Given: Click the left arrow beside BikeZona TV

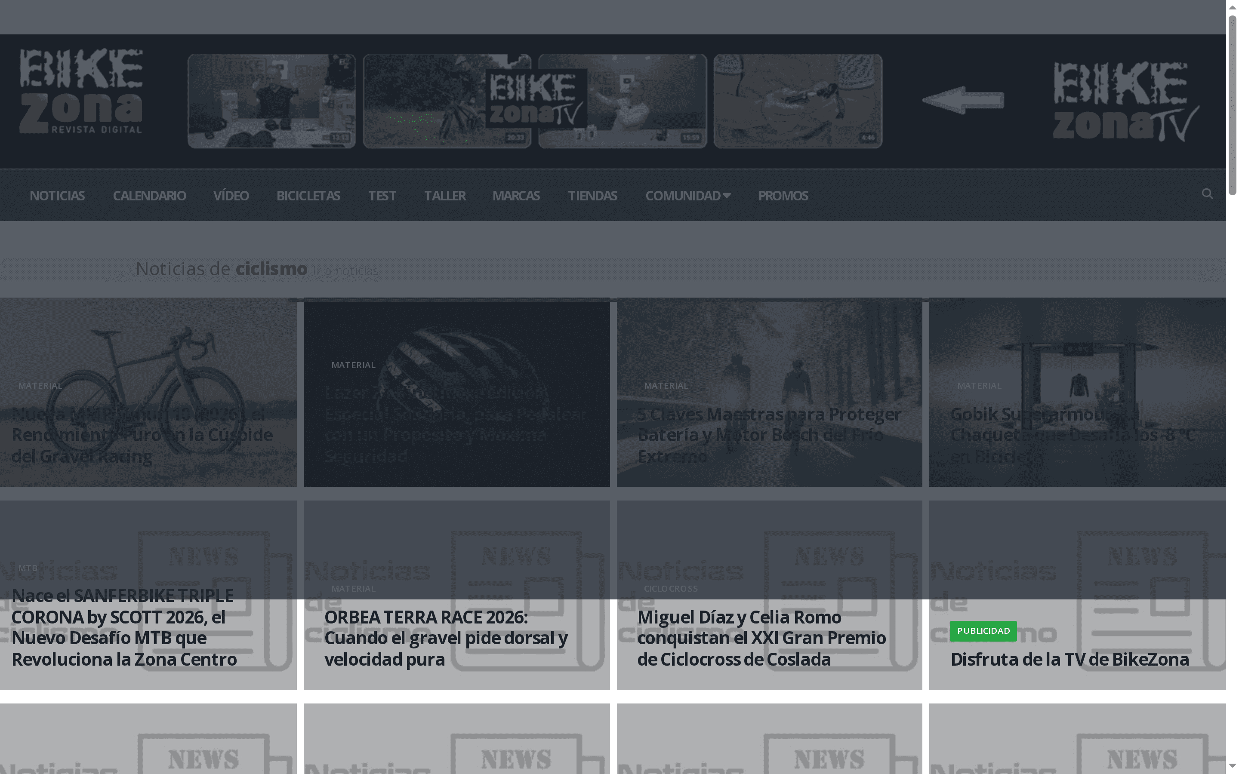Looking at the screenshot, I should click(x=964, y=100).
